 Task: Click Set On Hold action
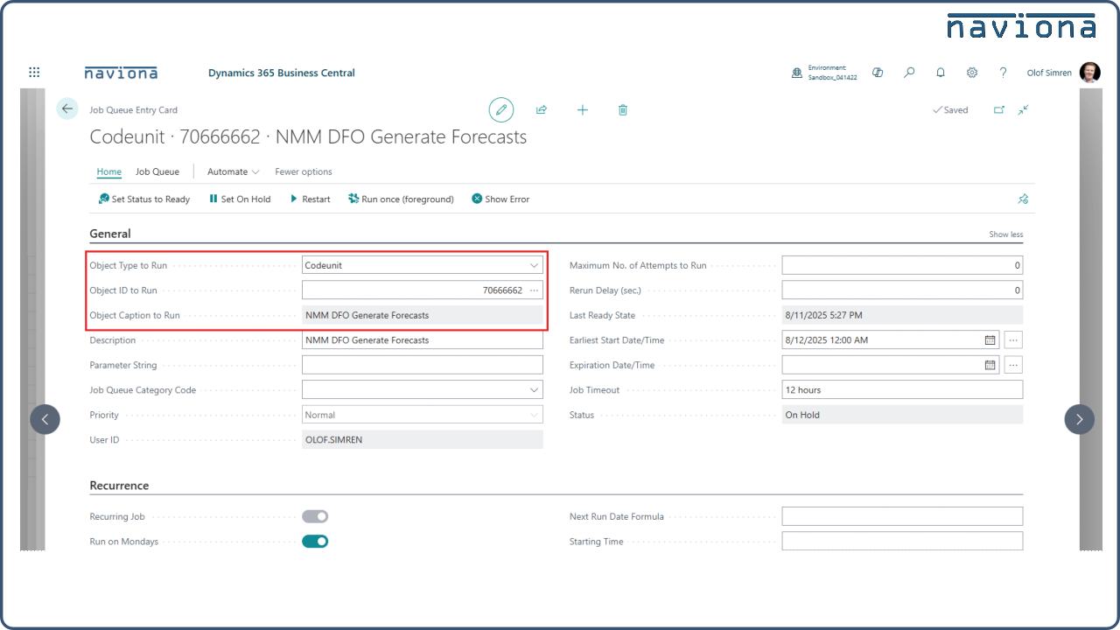tap(240, 199)
